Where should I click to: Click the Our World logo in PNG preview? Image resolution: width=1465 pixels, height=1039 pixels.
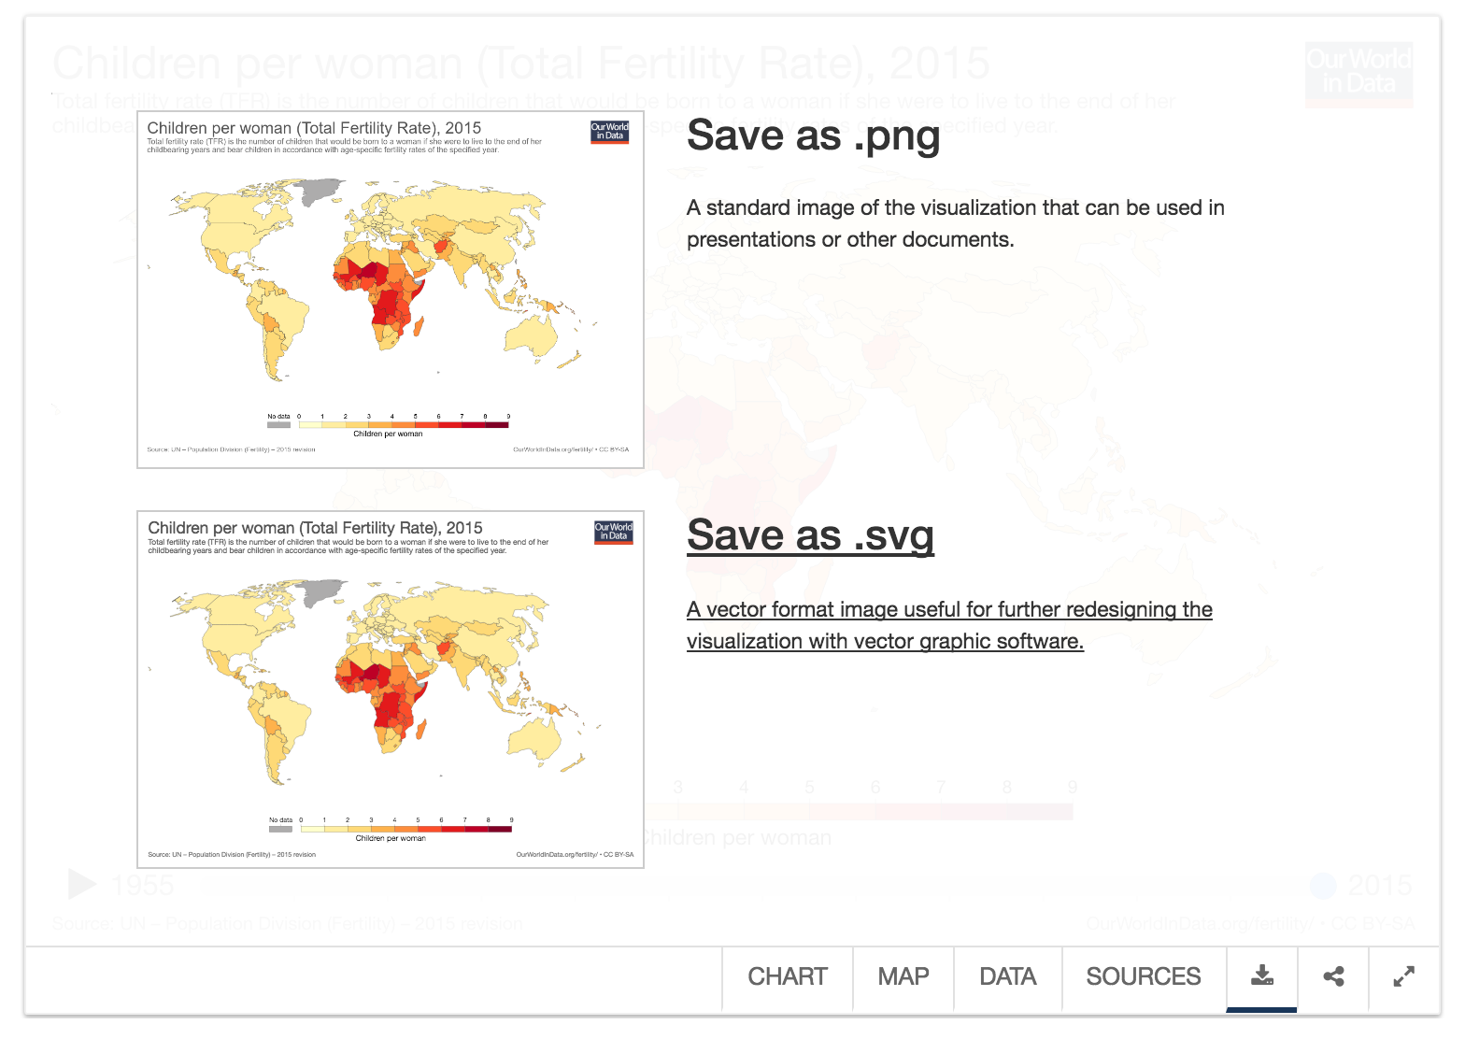(610, 132)
